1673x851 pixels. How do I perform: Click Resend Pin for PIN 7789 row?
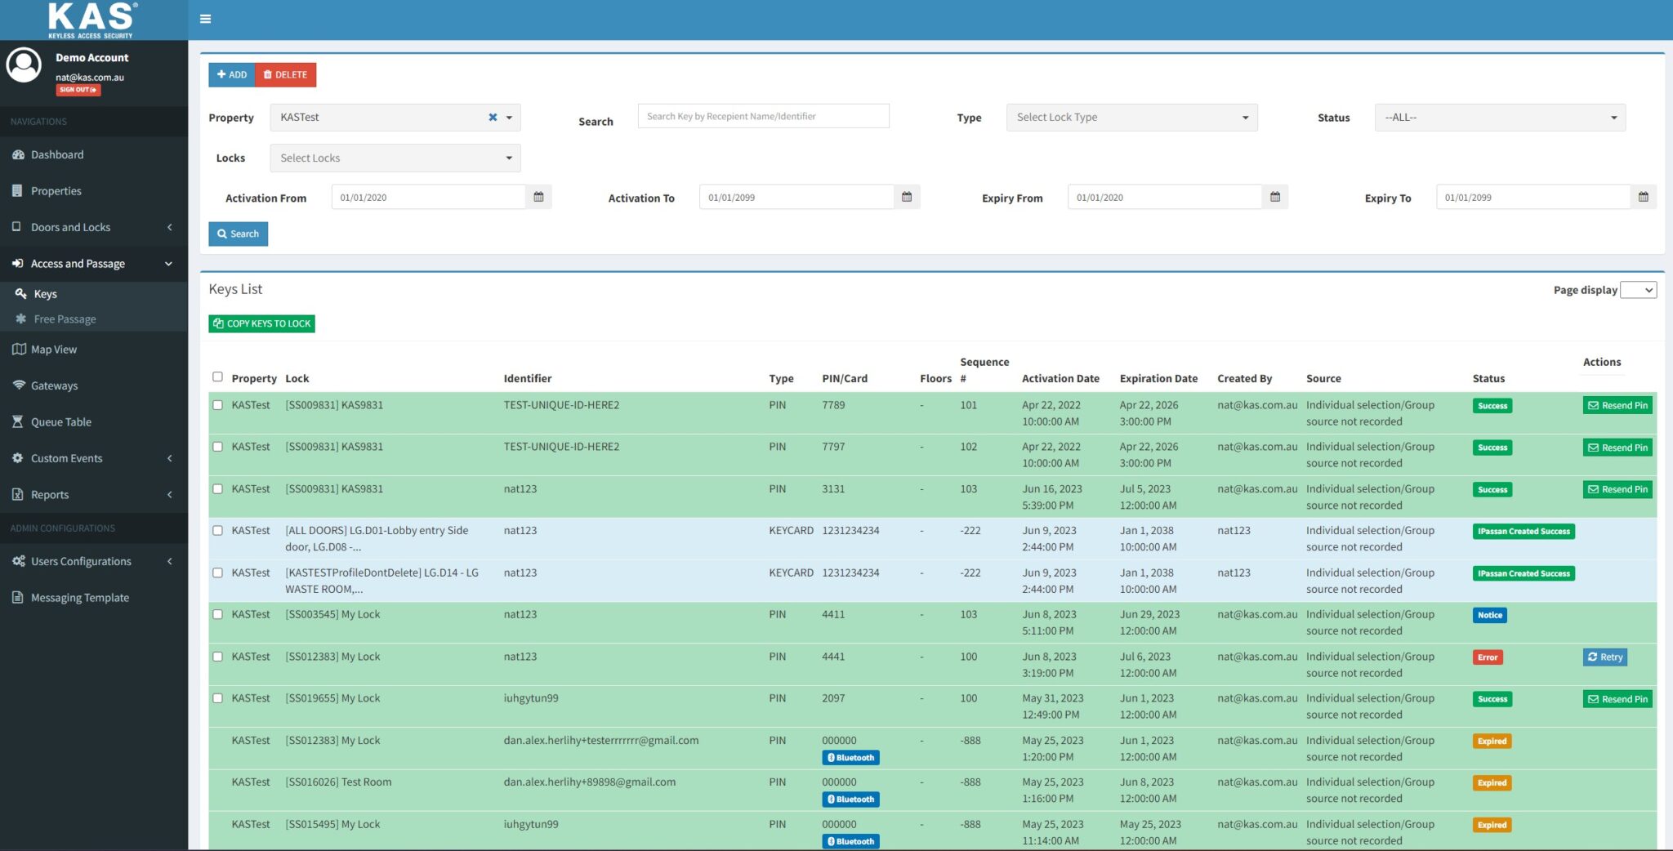coord(1617,405)
